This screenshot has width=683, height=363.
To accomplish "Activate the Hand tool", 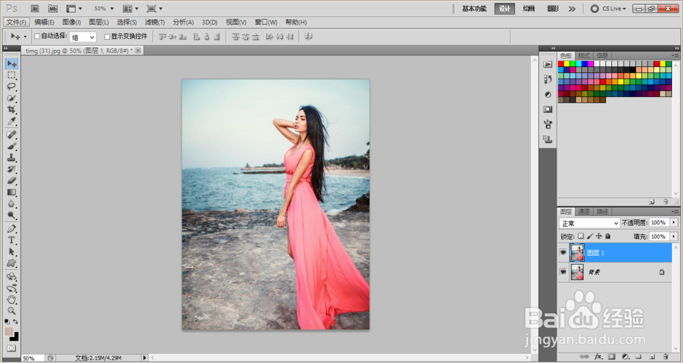I will [x=12, y=299].
